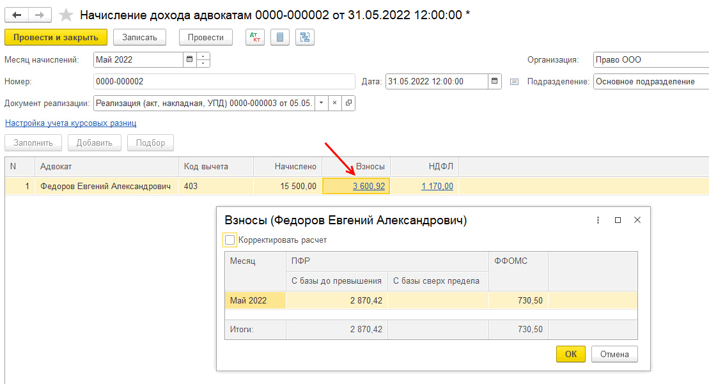Click the comment icon next to Дата
Viewport: 709px width, 384px height.
click(x=514, y=82)
